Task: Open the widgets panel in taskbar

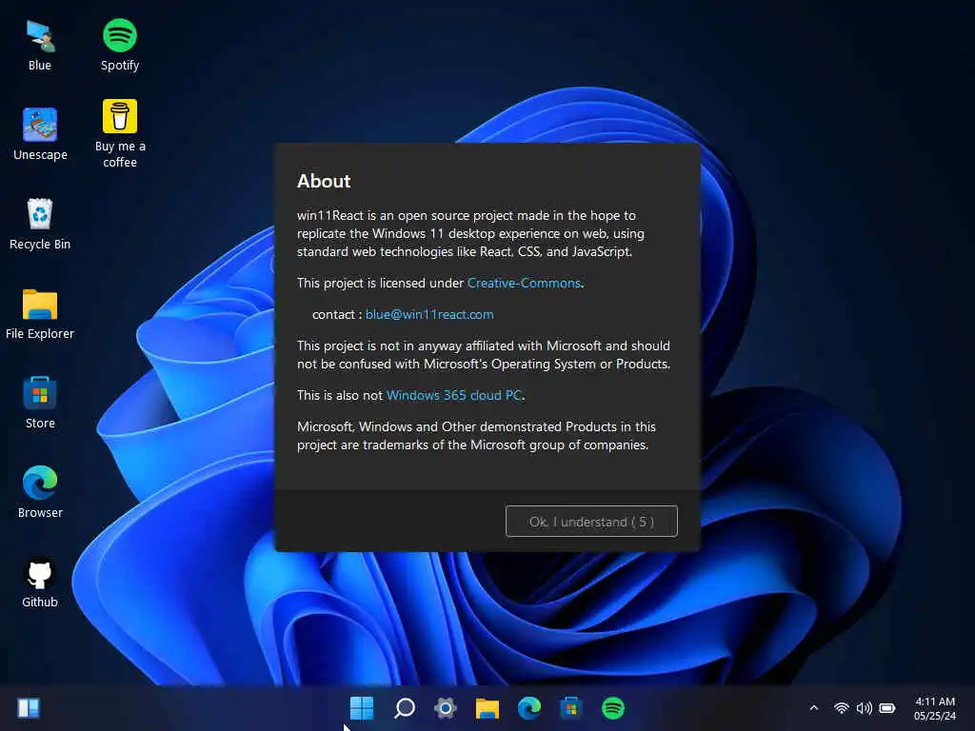Action: [29, 708]
